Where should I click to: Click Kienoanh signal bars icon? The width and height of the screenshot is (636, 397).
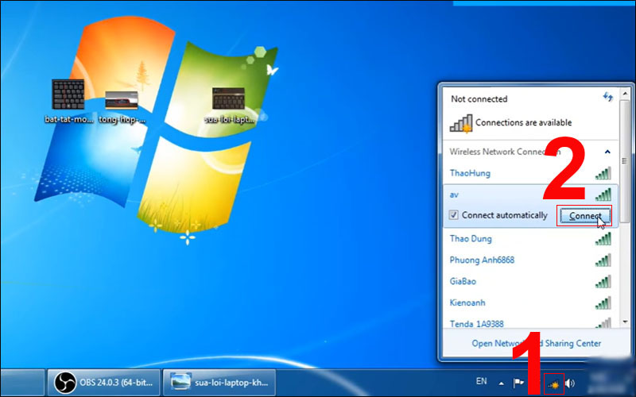[603, 303]
